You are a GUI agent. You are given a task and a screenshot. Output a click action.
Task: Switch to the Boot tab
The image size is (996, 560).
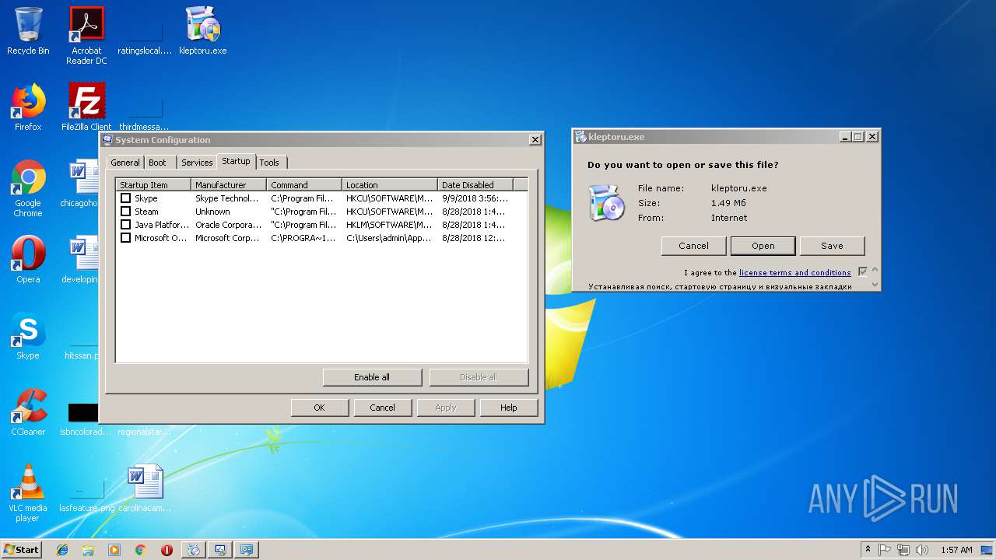157,163
